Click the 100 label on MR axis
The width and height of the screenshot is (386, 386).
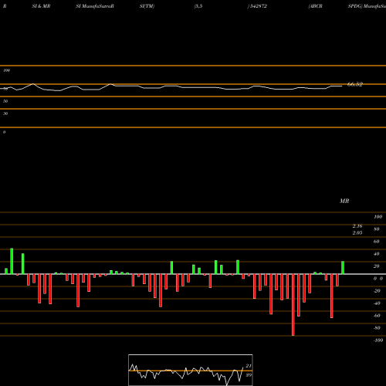click(x=378, y=217)
